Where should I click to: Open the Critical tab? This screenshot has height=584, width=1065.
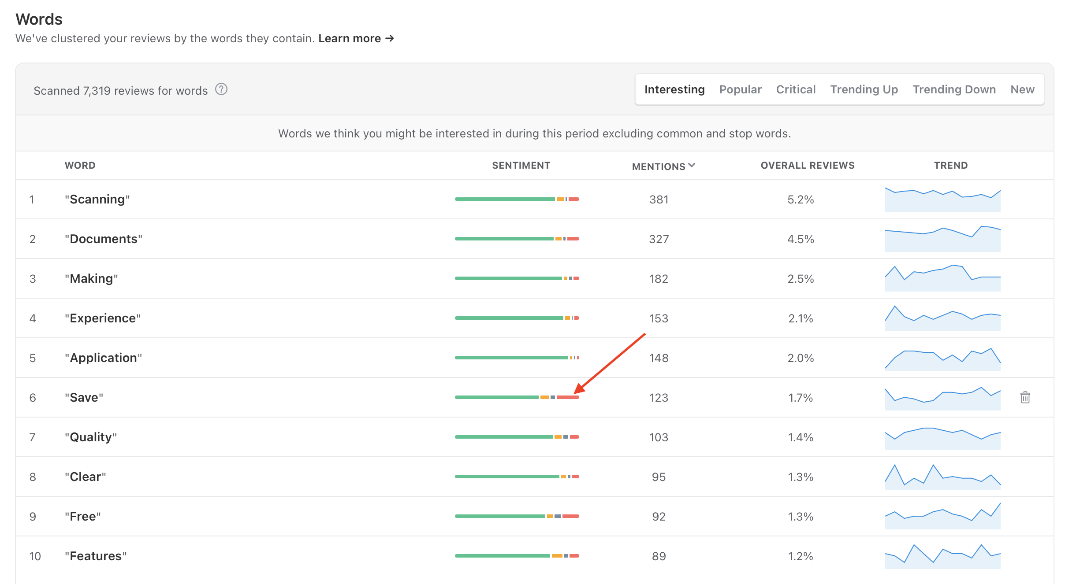[796, 89]
